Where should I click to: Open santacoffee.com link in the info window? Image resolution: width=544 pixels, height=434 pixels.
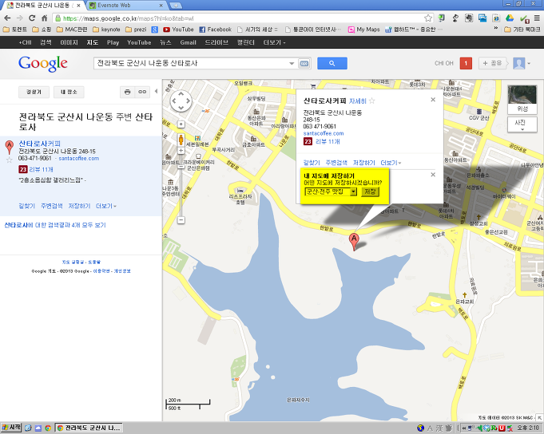click(324, 133)
